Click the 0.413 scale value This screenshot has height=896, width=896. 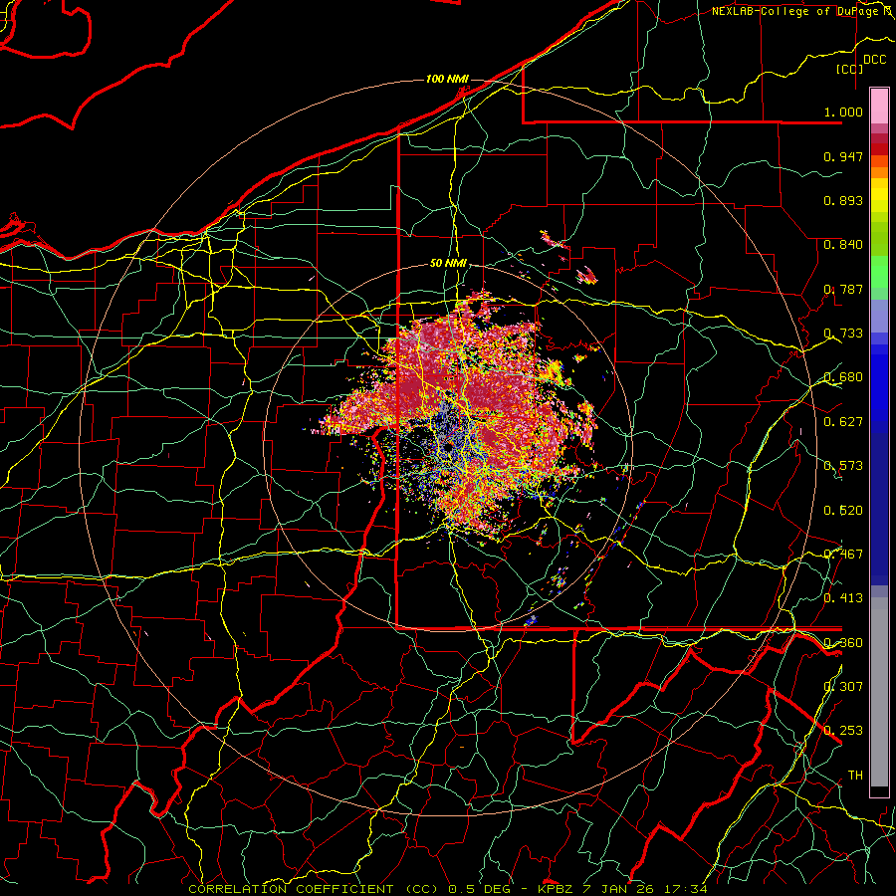click(843, 598)
